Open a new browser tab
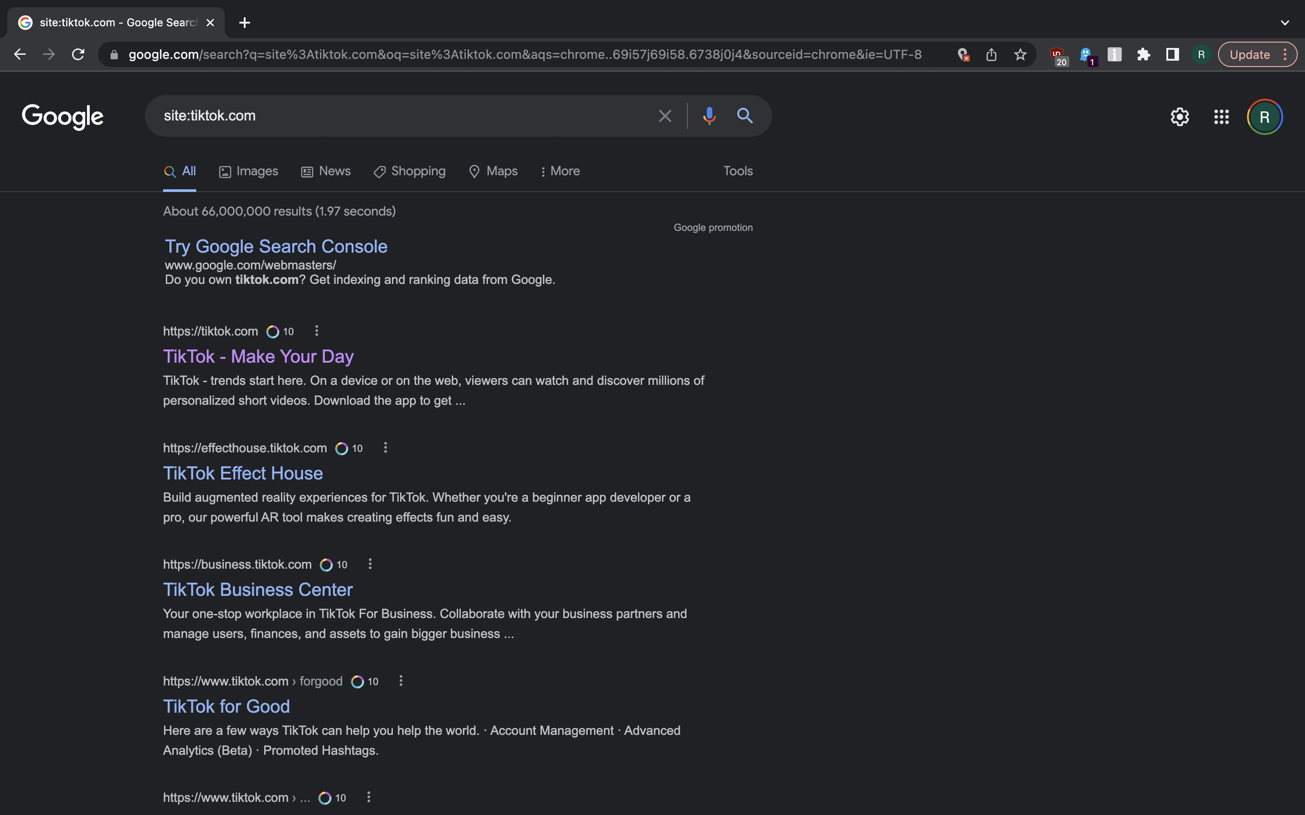Viewport: 1305px width, 815px height. click(244, 23)
